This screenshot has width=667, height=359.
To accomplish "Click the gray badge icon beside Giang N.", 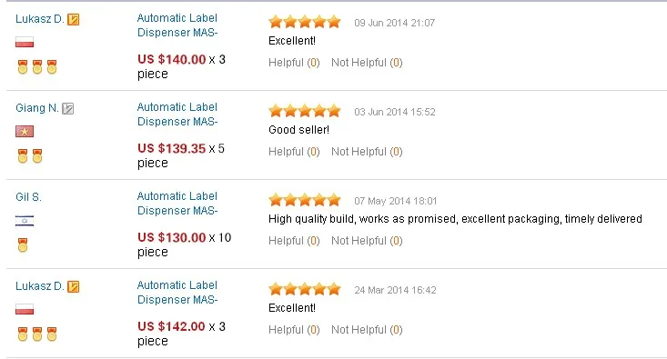I will click(x=67, y=108).
